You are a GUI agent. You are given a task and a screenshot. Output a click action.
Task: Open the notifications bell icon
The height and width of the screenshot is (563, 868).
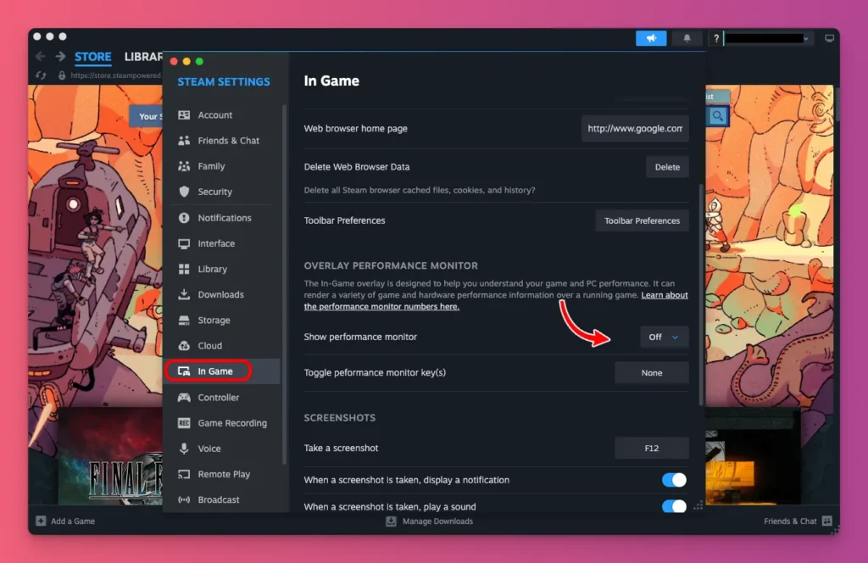click(687, 38)
